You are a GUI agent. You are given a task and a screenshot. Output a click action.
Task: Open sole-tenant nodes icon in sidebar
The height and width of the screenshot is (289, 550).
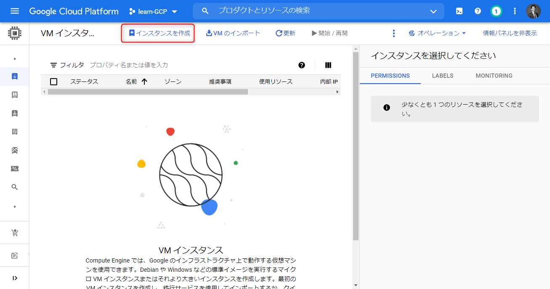point(15,113)
